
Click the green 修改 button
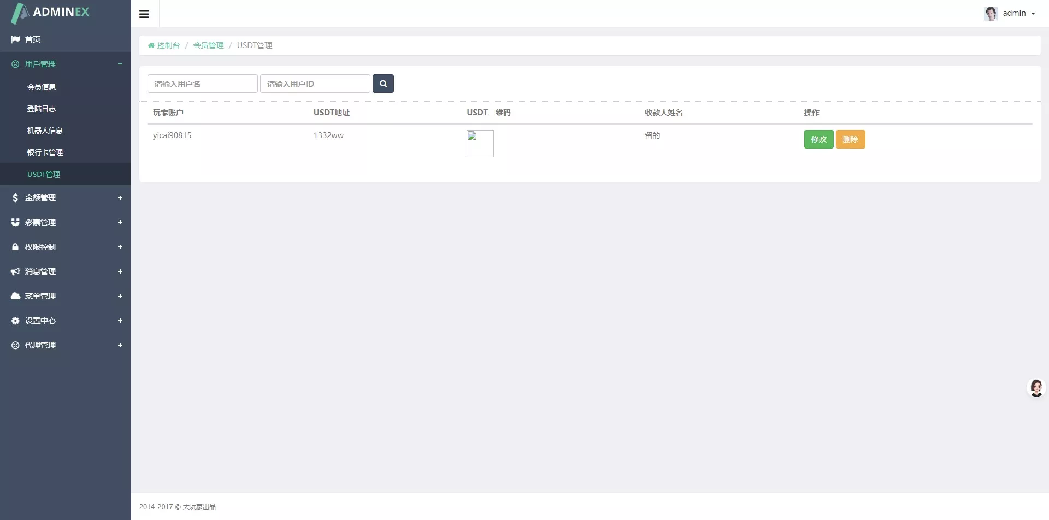pyautogui.click(x=818, y=140)
